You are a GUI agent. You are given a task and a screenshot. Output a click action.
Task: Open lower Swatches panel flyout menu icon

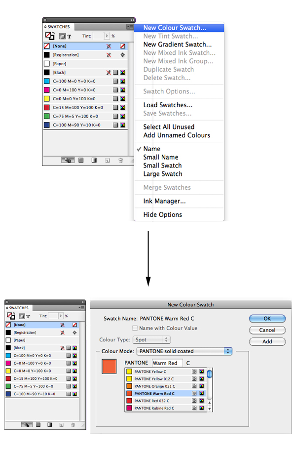pos(81,308)
